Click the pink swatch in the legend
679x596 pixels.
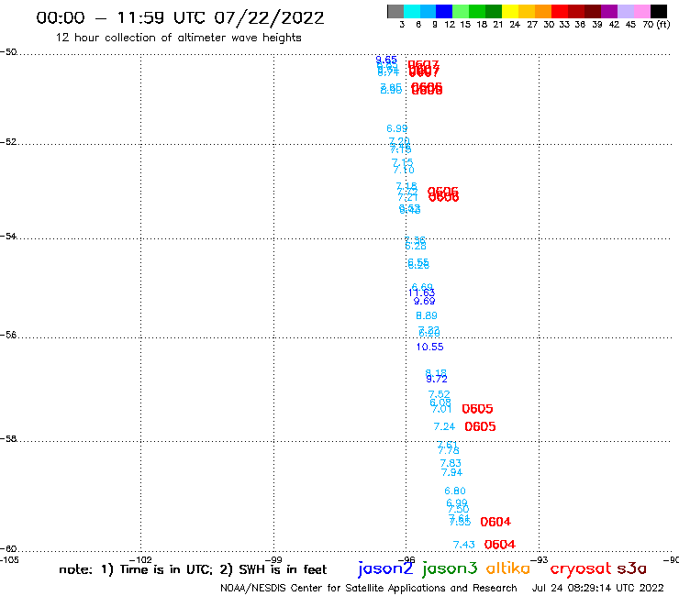pyautogui.click(x=642, y=11)
